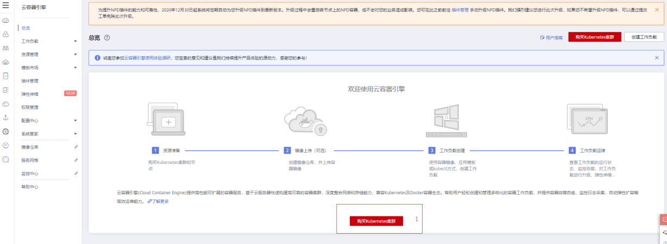Expand the 模板市场 menu arrow
The height and width of the screenshot is (244, 667).
tap(75, 68)
